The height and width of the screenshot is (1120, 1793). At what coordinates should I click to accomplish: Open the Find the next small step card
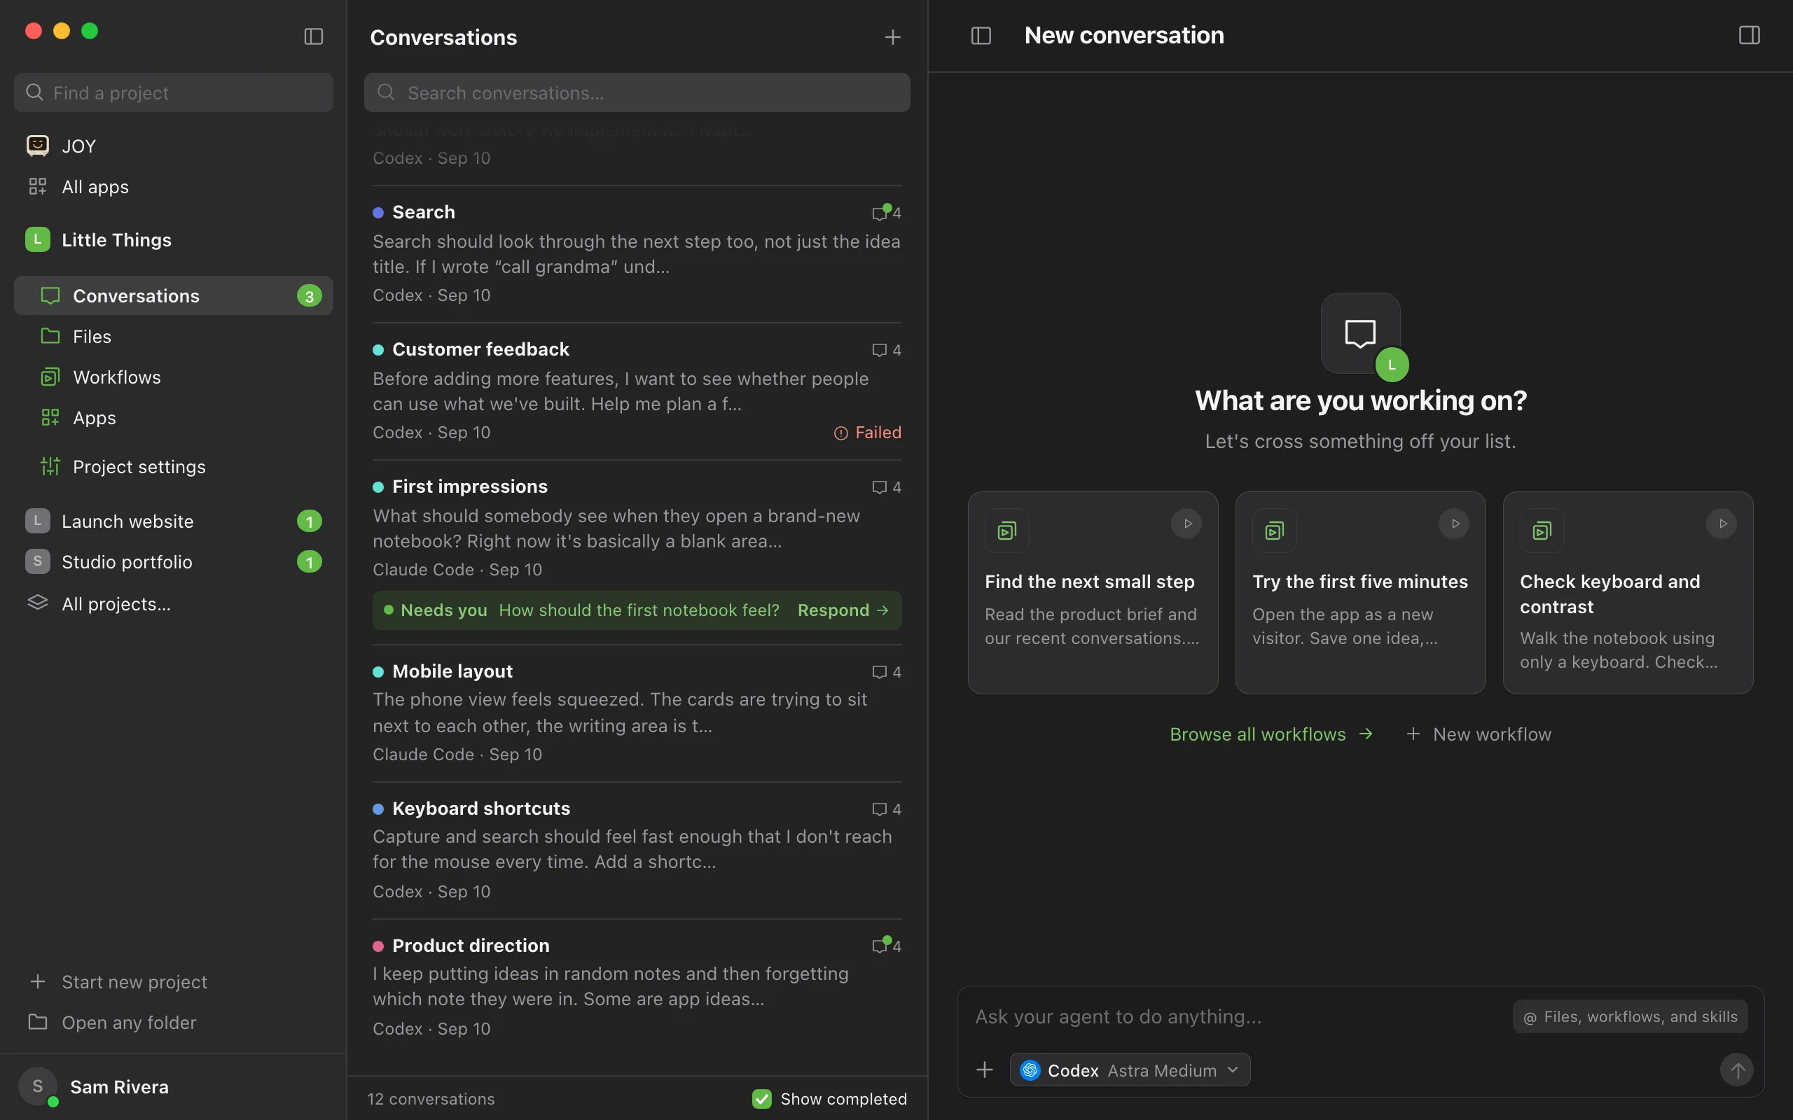(1093, 593)
